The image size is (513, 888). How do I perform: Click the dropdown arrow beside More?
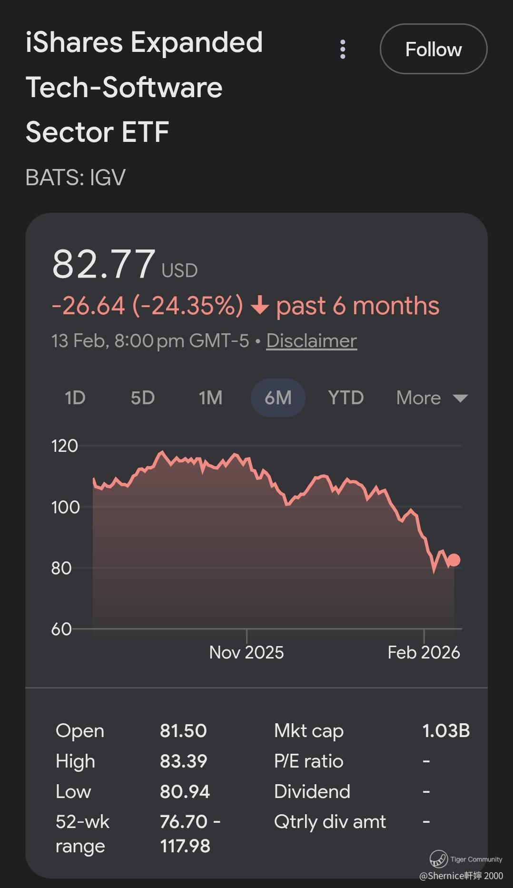coord(460,398)
